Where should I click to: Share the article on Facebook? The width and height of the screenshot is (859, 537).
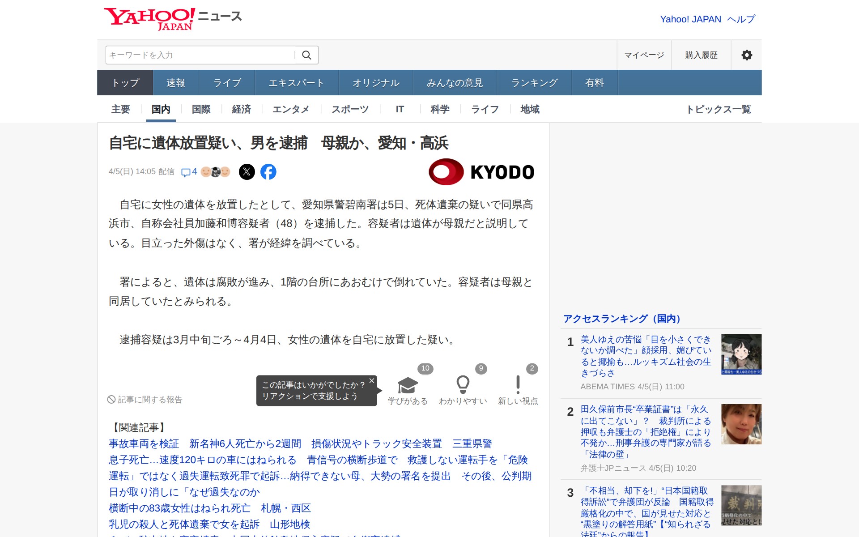[268, 172]
